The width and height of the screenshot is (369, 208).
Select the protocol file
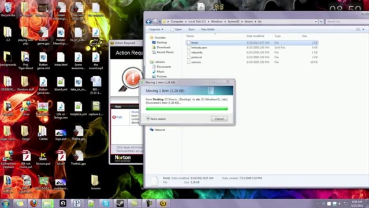(x=196, y=57)
